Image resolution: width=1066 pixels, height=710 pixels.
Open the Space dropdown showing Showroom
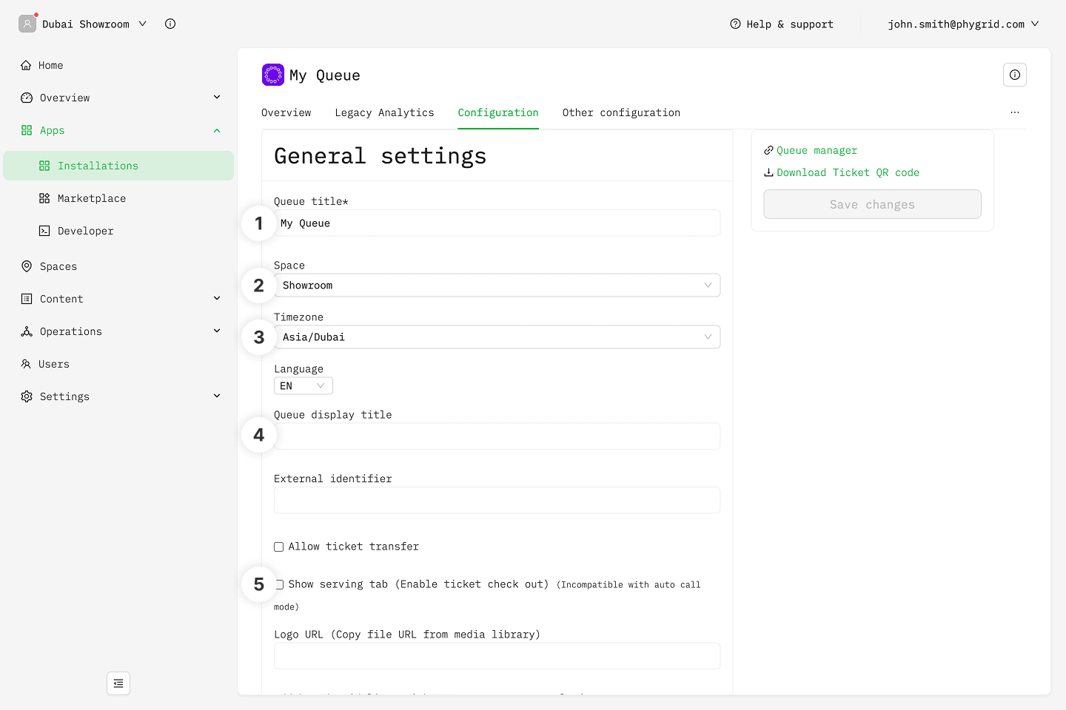[x=497, y=285]
